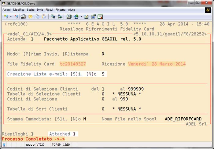
Task: Open the Azioni menu
Action: click(6, 10)
